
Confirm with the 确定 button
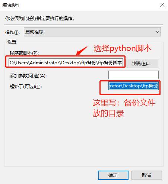[113, 175]
